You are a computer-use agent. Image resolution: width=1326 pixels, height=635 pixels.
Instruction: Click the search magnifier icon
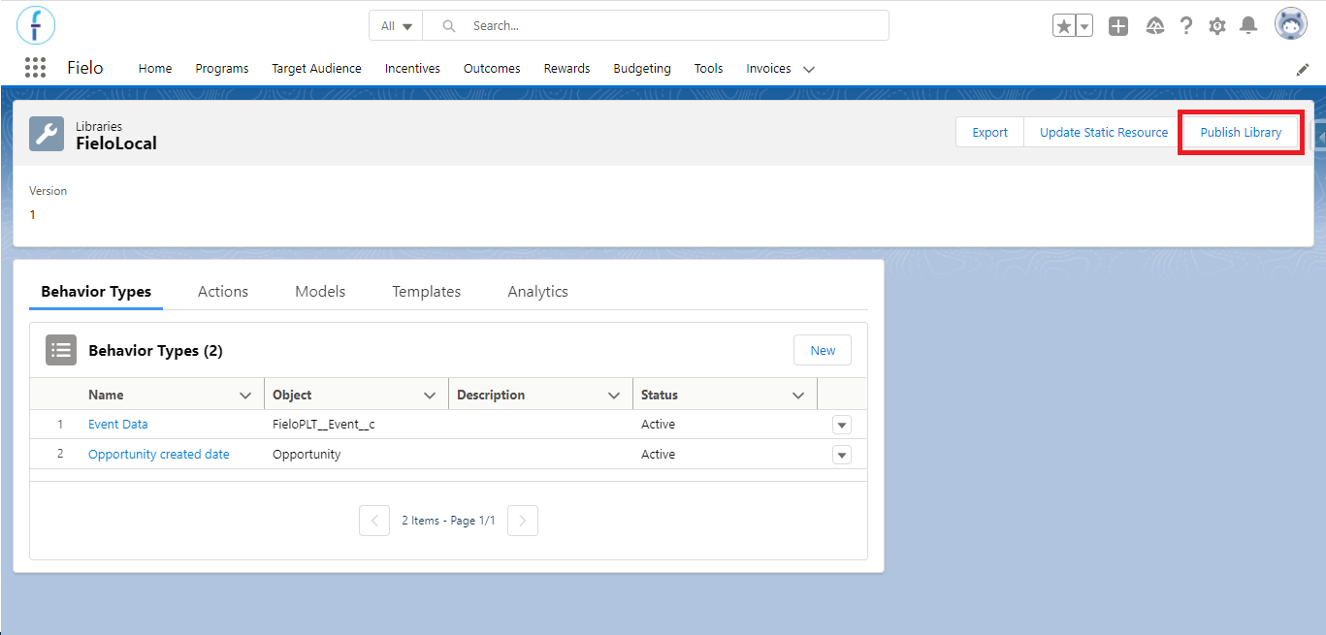[449, 26]
